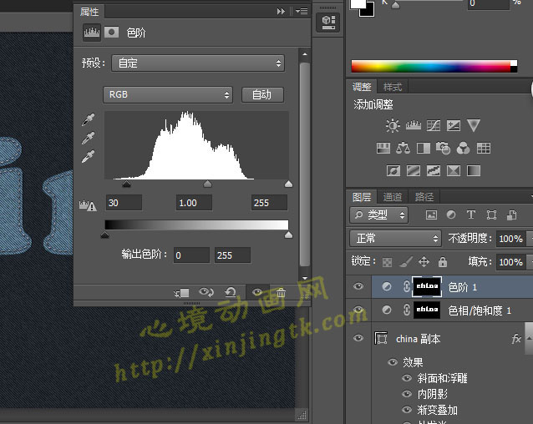533x424 pixels.
Task: Click the 自动 button
Action: (261, 95)
